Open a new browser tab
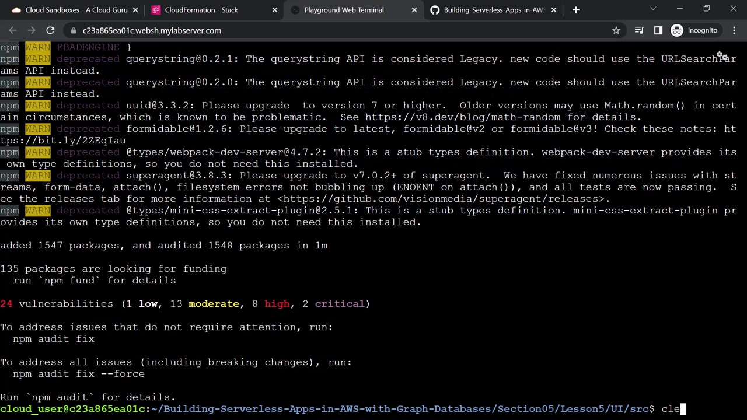This screenshot has width=747, height=420. point(576,10)
